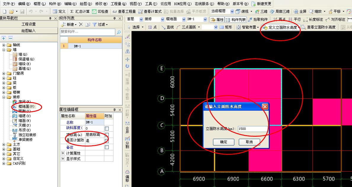352x187 pixels.
Task: Open the 楼层 menu
Action: point(39,4)
